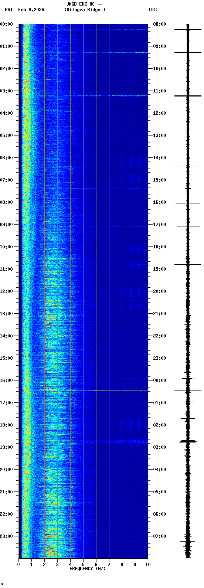
Task: Click the station title 'JMGB EHZ NC --'
Action: click(x=84, y=4)
